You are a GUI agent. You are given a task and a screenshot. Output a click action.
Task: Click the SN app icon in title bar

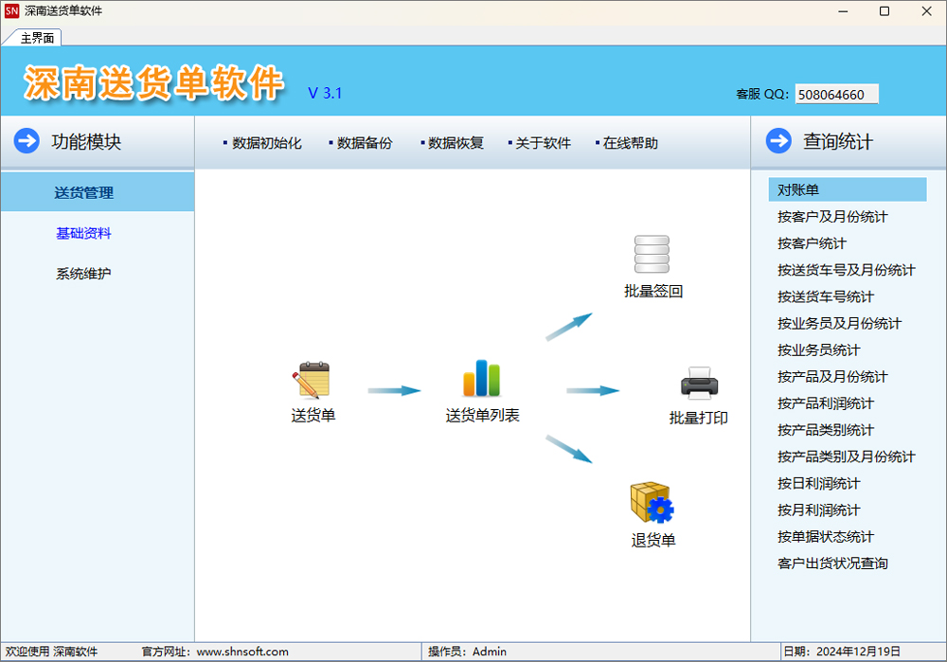(x=11, y=10)
